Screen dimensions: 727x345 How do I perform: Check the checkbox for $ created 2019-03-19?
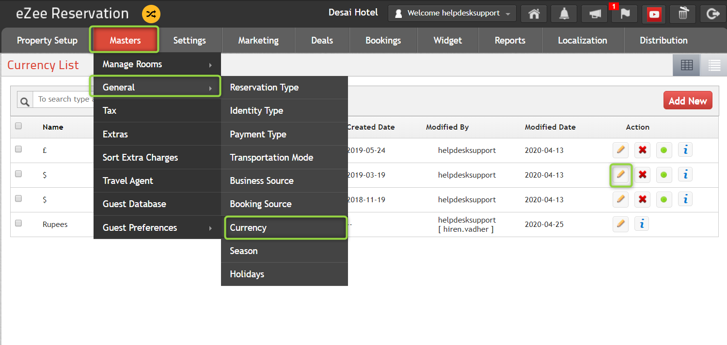click(18, 174)
